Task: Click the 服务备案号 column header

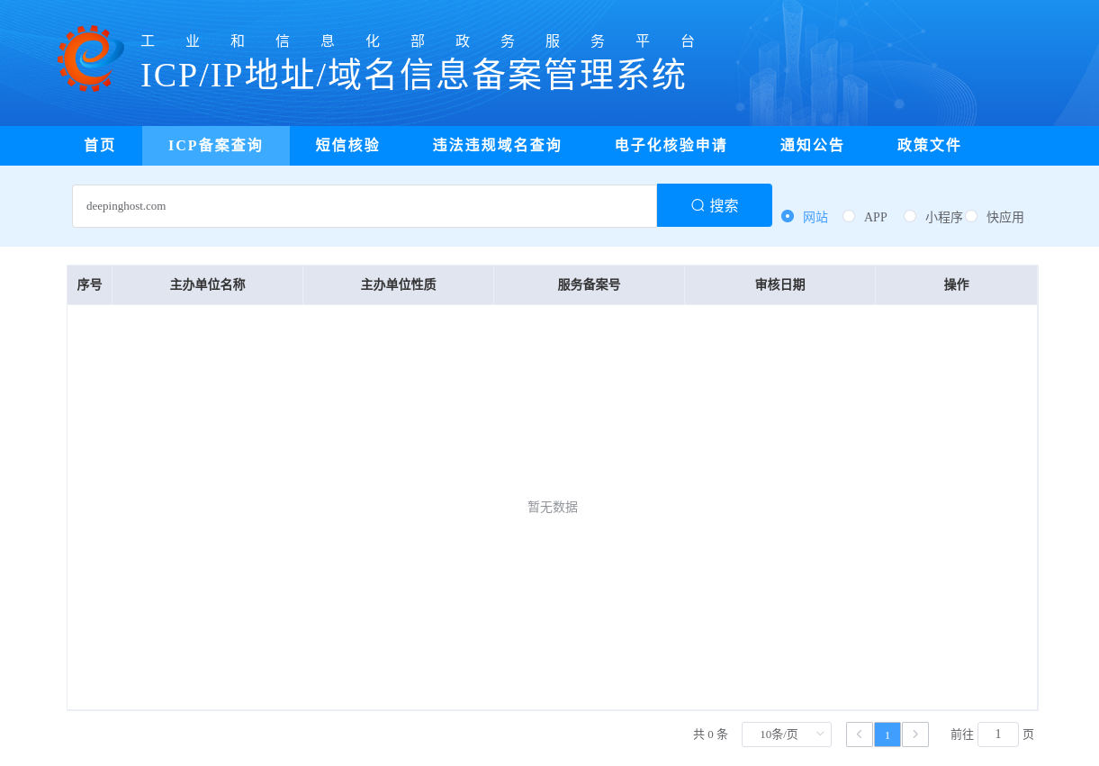Action: pyautogui.click(x=590, y=285)
